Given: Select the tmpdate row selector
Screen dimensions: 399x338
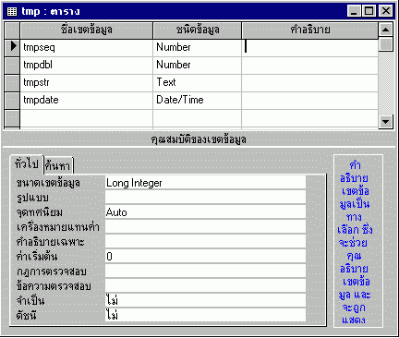Looking at the screenshot, I should click(12, 101).
